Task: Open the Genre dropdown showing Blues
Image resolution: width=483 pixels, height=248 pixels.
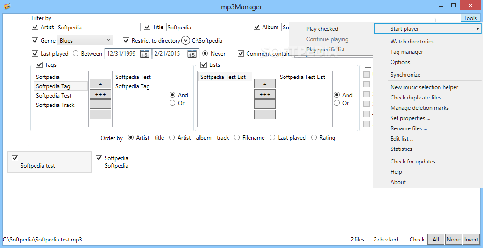Action: click(x=85, y=40)
